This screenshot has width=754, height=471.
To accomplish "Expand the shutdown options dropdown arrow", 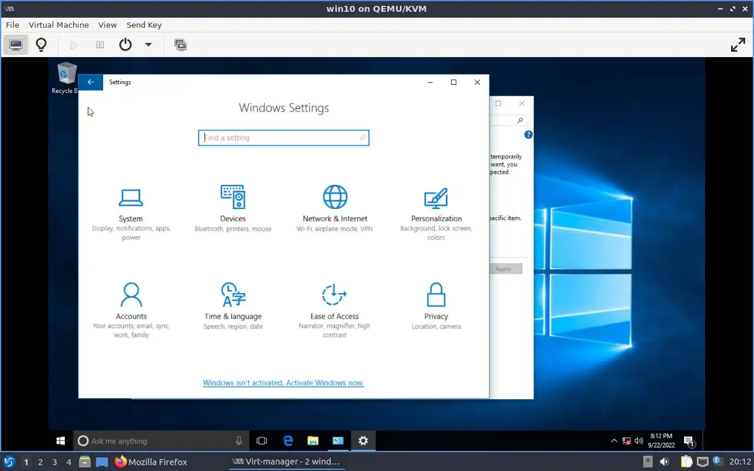I will click(x=148, y=45).
